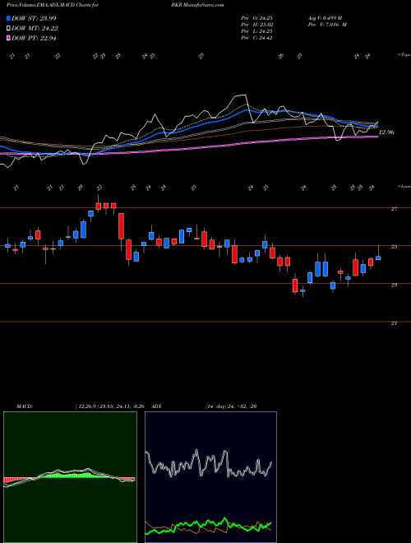Screen dimensions: 411x543
Task: Click the 'Pre V: 7.016 M' volume text
Action: click(x=327, y=25)
